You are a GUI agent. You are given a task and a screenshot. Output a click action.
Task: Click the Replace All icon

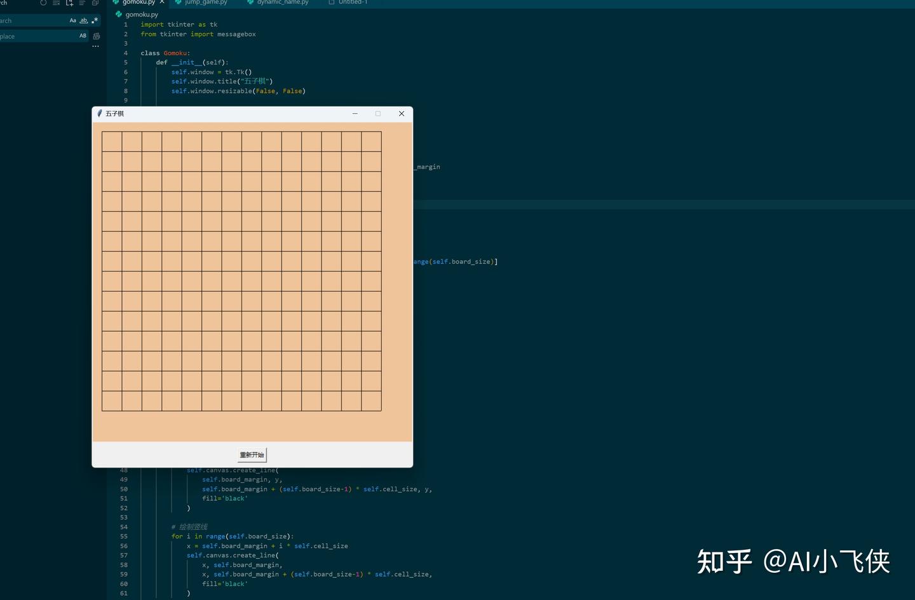tap(96, 36)
